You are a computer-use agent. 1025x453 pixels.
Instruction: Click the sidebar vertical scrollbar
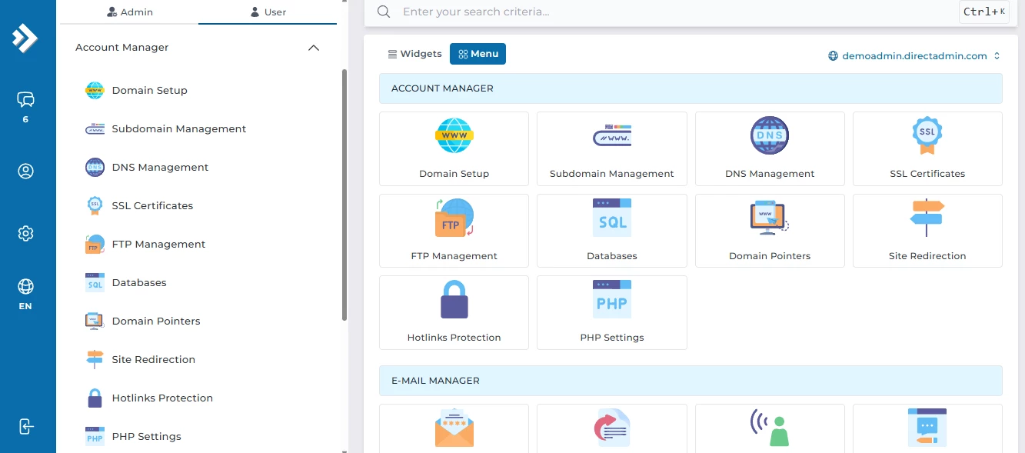pyautogui.click(x=344, y=192)
